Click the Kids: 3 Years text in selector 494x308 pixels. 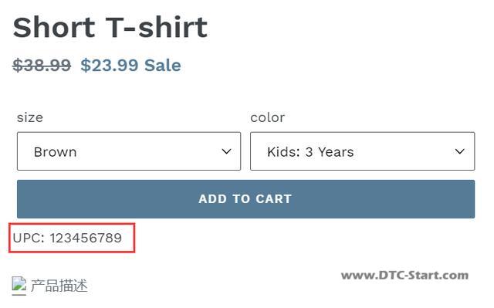[x=310, y=152]
